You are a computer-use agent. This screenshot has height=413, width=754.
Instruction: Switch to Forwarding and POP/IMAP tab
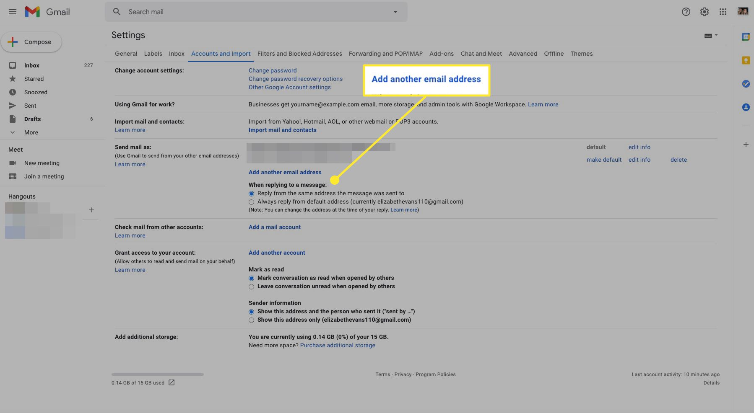386,54
